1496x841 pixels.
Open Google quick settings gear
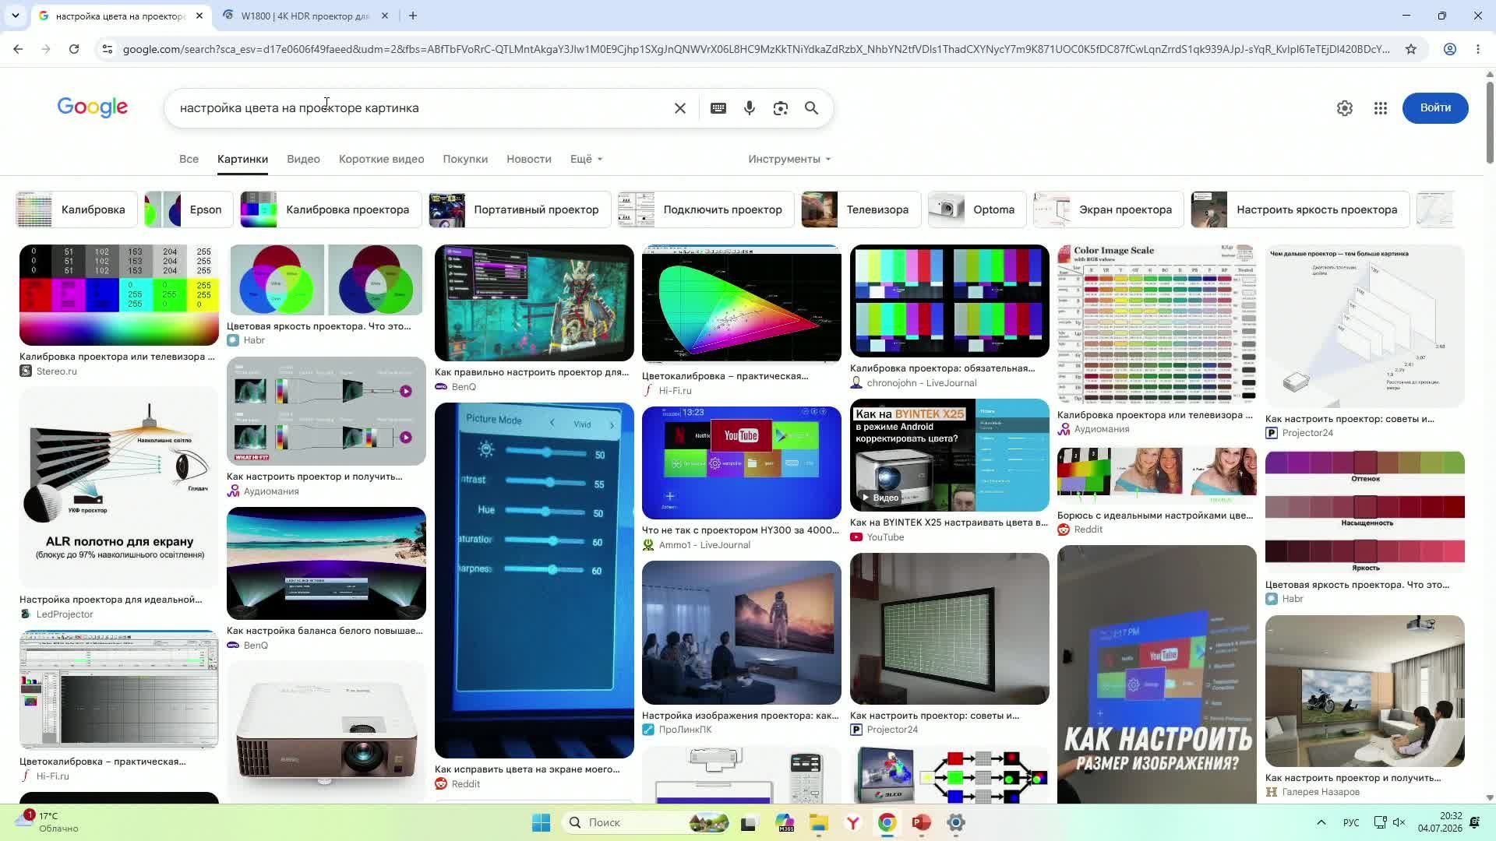1345,108
